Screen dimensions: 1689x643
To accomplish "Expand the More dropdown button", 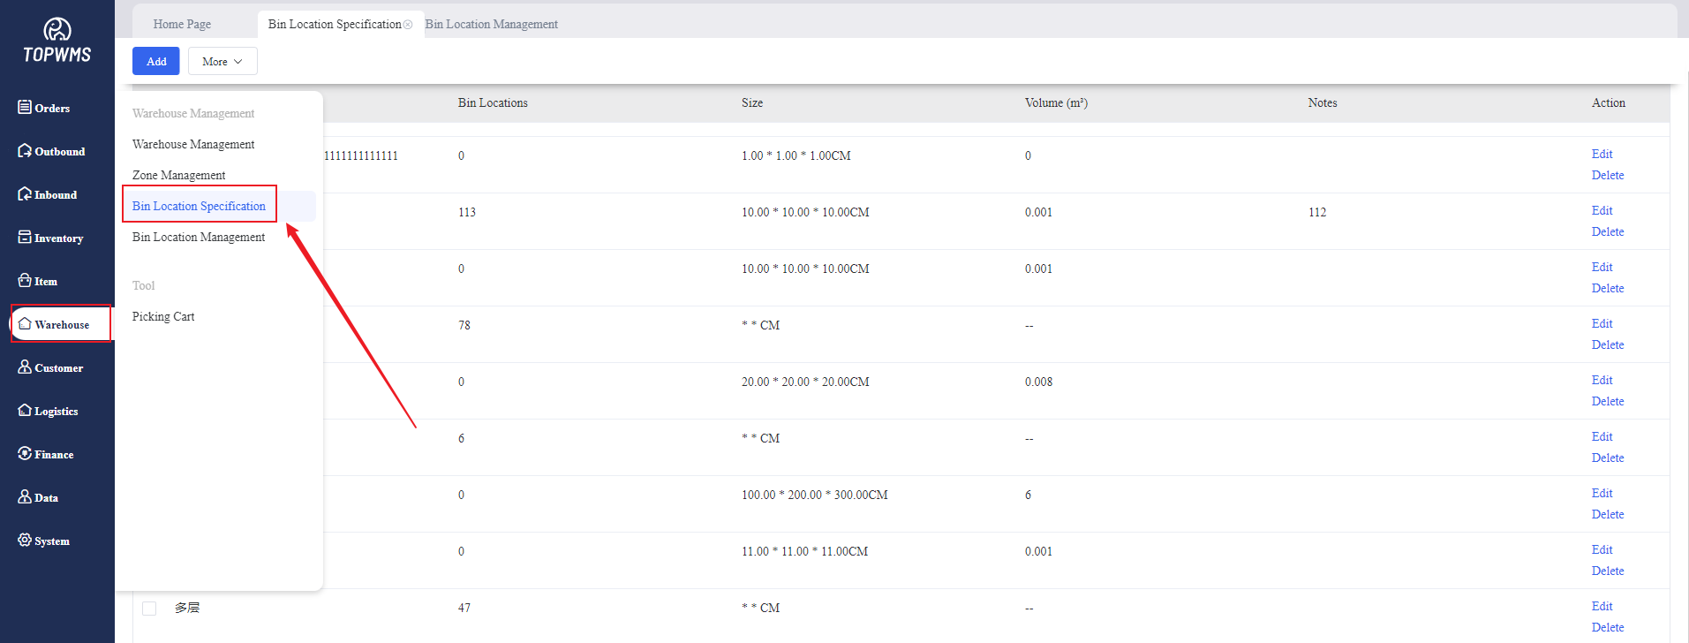I will pyautogui.click(x=222, y=62).
